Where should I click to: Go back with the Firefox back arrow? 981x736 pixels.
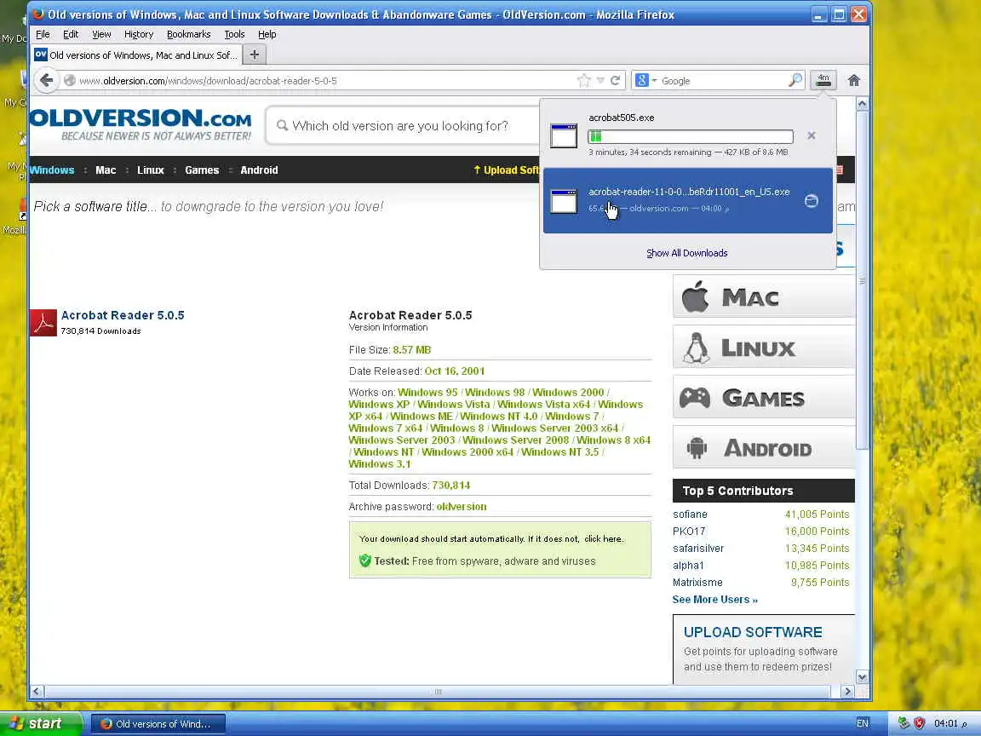point(46,80)
